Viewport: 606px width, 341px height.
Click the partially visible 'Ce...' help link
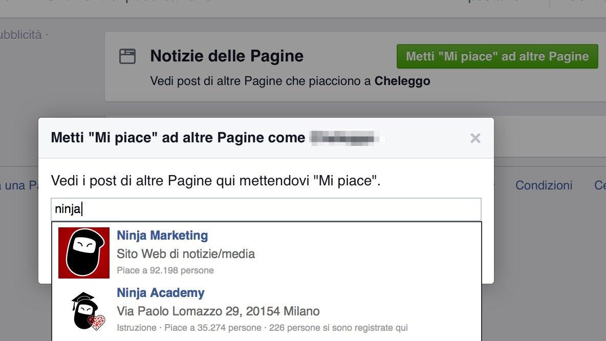(x=600, y=185)
